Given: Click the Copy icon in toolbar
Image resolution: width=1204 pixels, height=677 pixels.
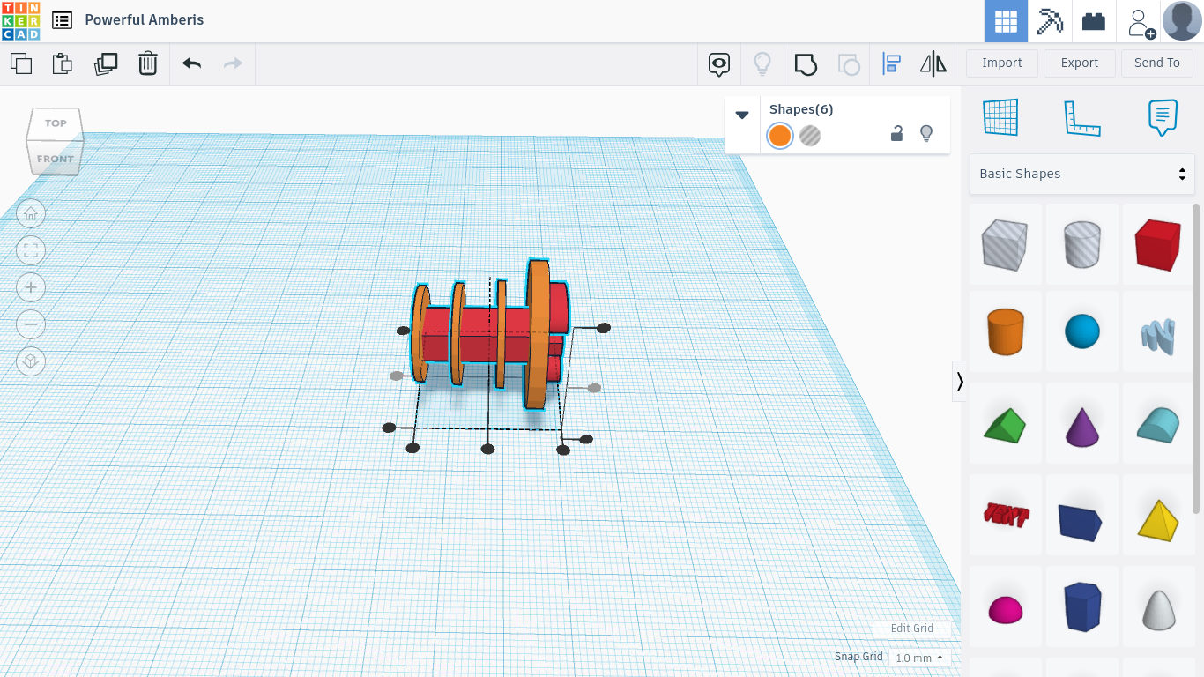Looking at the screenshot, I should (x=21, y=63).
